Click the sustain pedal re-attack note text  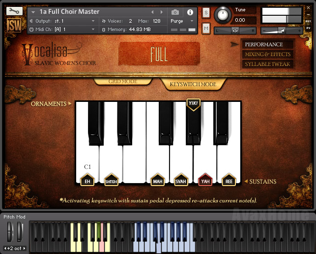[x=158, y=200]
